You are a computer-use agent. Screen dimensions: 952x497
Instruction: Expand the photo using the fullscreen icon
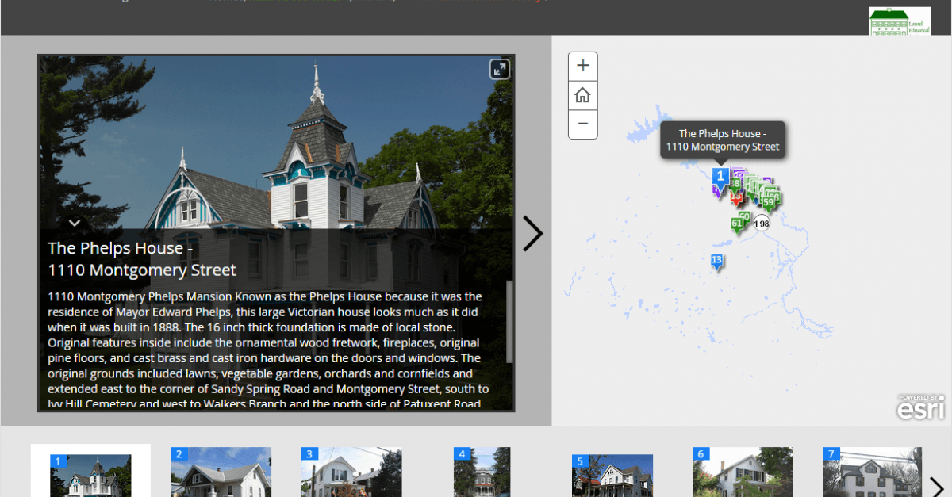pos(498,69)
